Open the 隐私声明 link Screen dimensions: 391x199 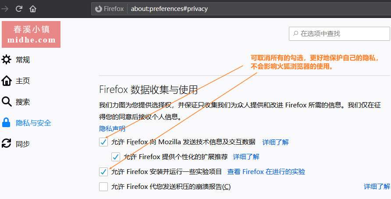[x=112, y=129]
